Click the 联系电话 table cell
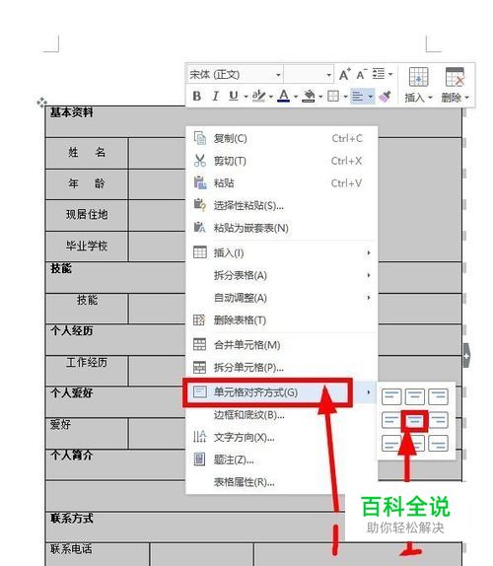The image size is (493, 566). (98, 554)
